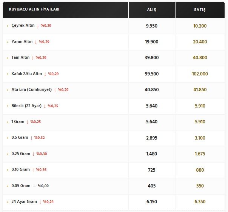The width and height of the screenshot is (228, 212).
Task: Click the down arrow next to 0.5 Gram
Action: [x=31, y=138]
